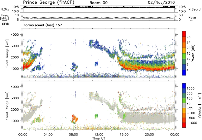202x140 pixels.
Task: Click the '-100' label on Velocity colorbar
Action: [191, 113]
